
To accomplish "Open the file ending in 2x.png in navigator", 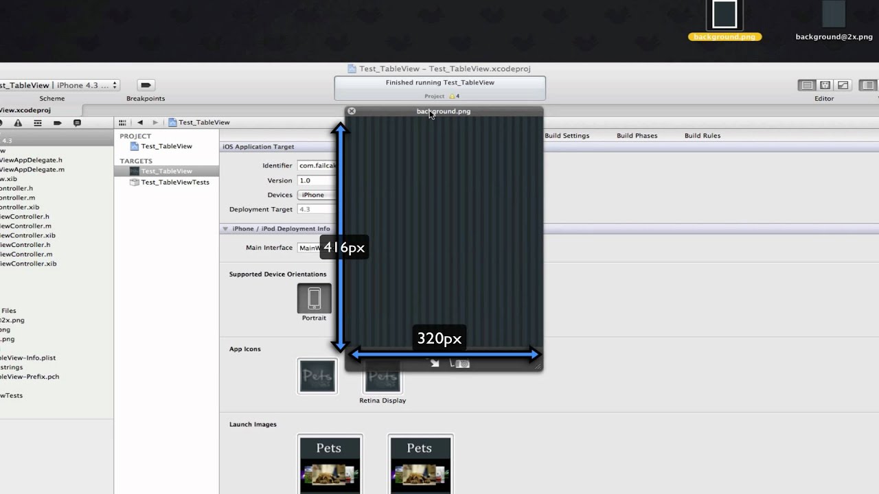I will pyautogui.click(x=12, y=320).
